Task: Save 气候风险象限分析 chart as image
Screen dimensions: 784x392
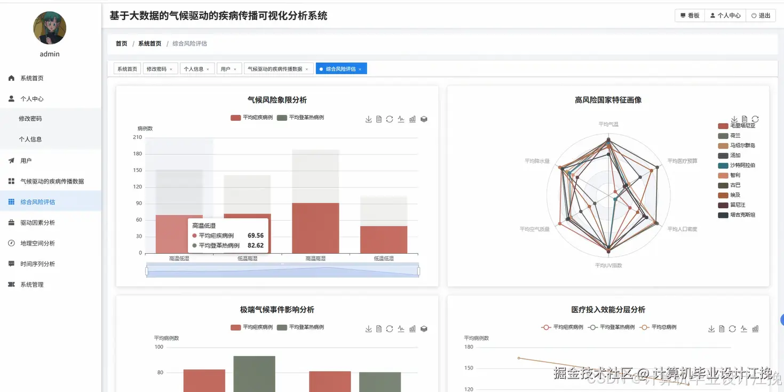Action: (368, 119)
